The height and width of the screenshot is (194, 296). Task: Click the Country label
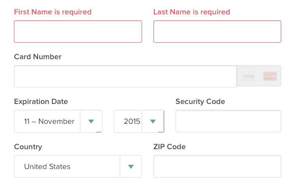[x=28, y=147]
